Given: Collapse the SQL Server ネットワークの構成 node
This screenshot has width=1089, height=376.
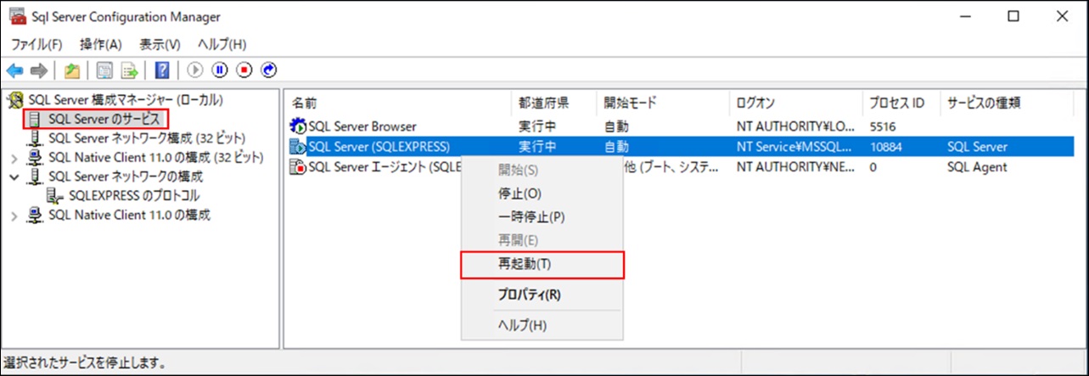Looking at the screenshot, I should [14, 177].
